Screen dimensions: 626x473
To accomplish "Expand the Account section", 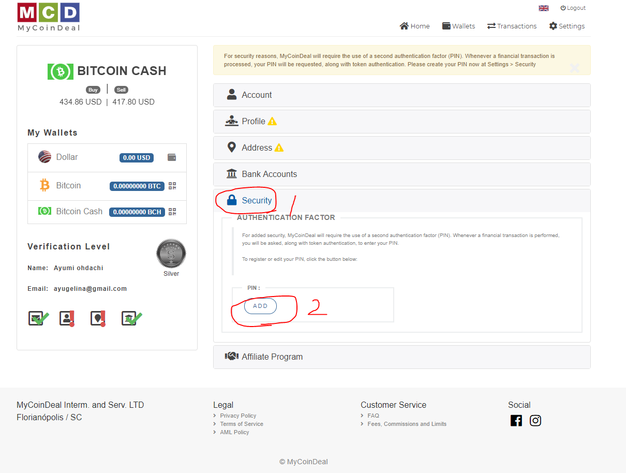I will coord(401,95).
